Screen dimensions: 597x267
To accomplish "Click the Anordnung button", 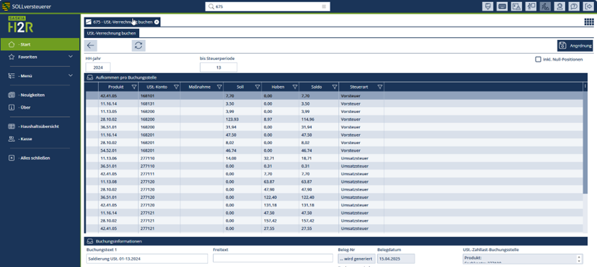I will coord(575,46).
